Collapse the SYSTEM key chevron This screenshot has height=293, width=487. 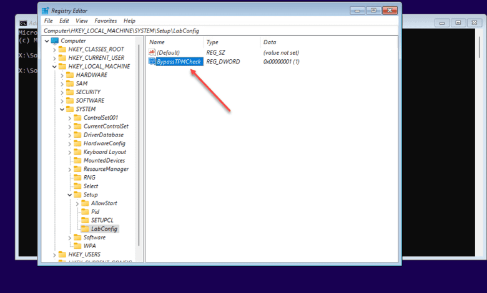(62, 109)
